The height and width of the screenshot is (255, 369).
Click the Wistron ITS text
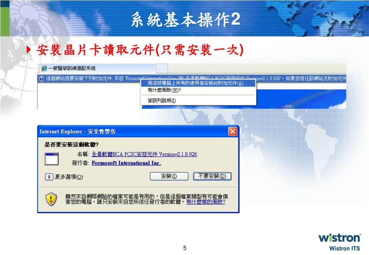344,249
